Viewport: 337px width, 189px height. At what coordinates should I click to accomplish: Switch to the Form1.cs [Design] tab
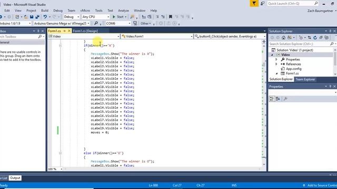(85, 31)
